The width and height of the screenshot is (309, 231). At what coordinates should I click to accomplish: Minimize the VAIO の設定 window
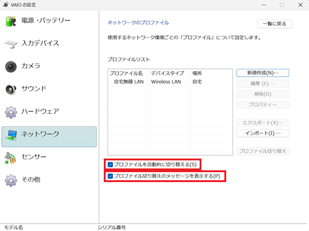point(264,5)
